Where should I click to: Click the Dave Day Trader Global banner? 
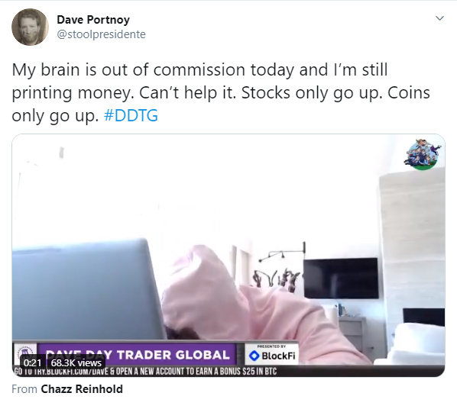point(137,355)
